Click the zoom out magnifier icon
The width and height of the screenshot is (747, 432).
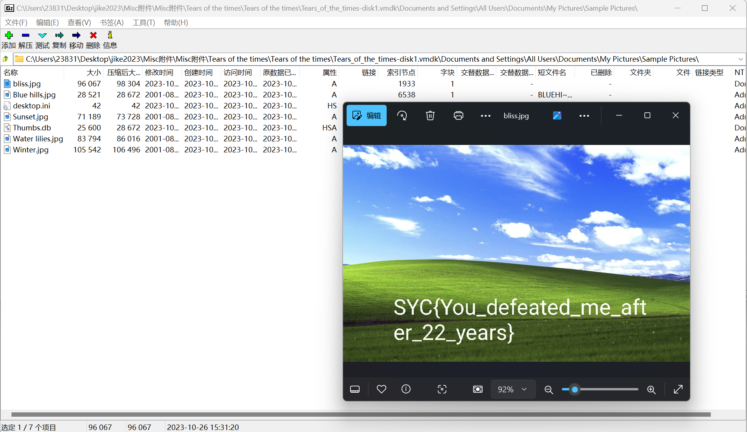click(x=549, y=389)
